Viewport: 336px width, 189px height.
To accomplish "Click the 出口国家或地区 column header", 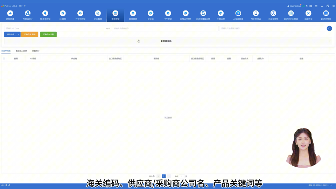I will click(115, 58).
